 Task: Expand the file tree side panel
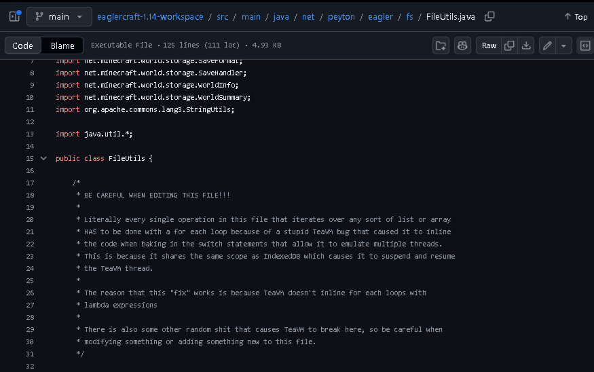(x=15, y=17)
